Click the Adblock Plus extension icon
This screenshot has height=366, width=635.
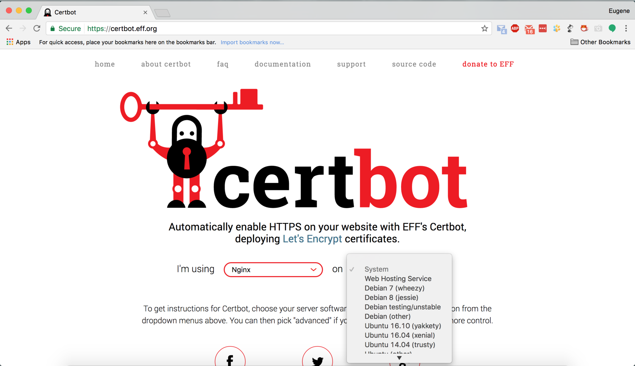pos(515,29)
